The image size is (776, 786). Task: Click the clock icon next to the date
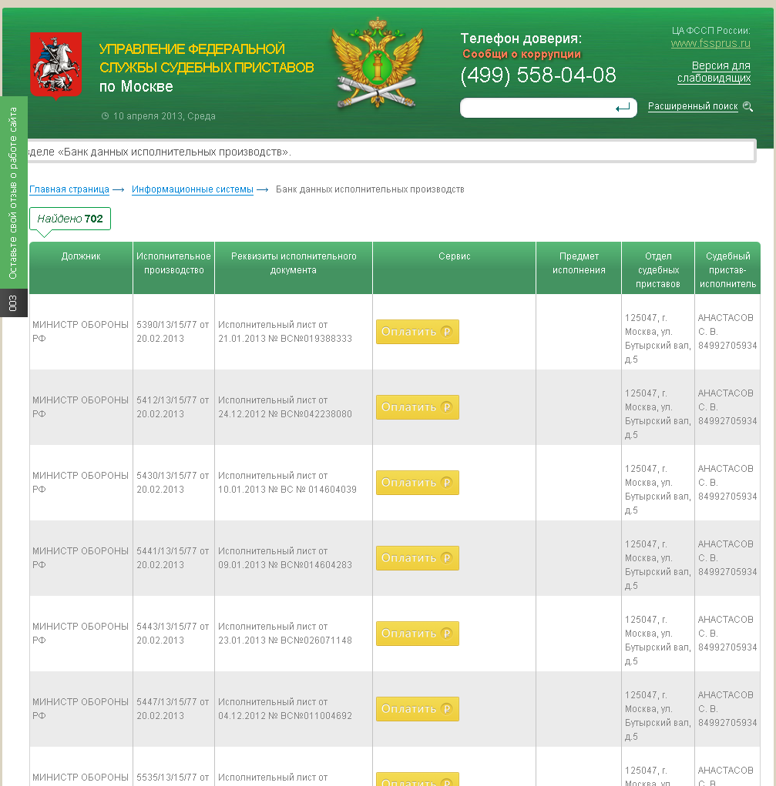point(105,116)
